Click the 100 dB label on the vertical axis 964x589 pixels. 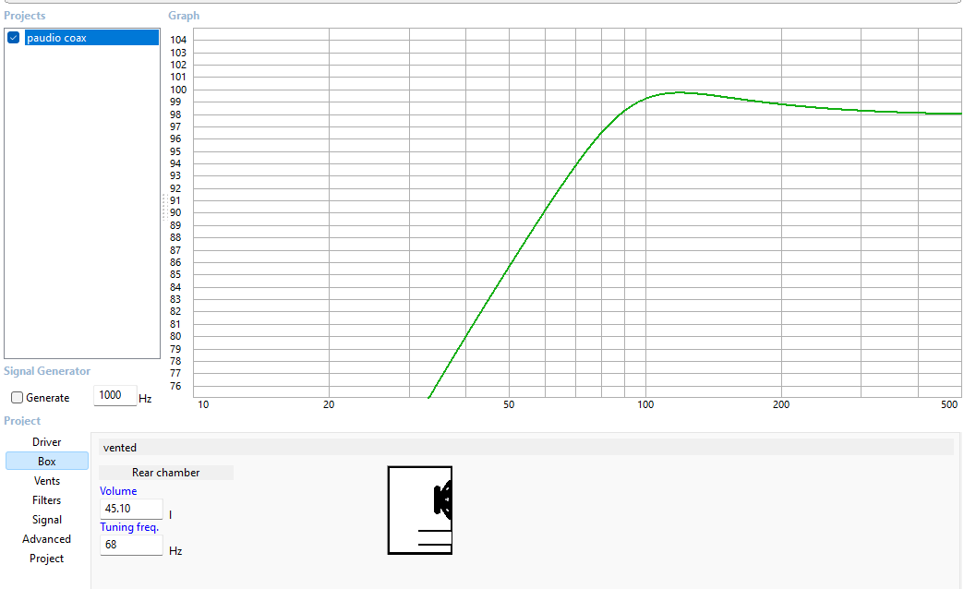178,90
